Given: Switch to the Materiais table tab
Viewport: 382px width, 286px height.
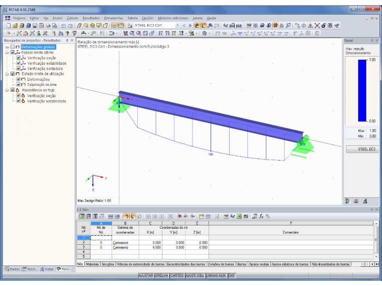Looking at the screenshot, I should [92, 264].
